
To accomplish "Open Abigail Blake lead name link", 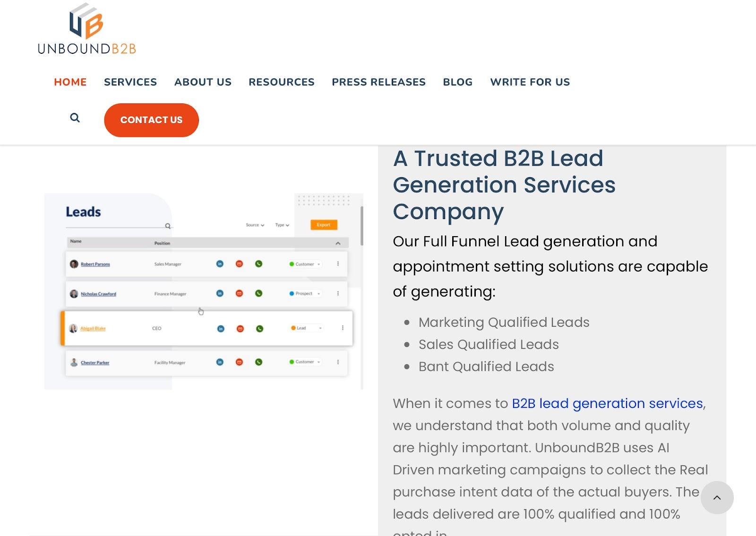I will coord(93,328).
